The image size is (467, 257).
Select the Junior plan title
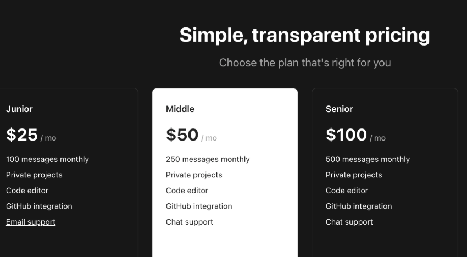(19, 109)
